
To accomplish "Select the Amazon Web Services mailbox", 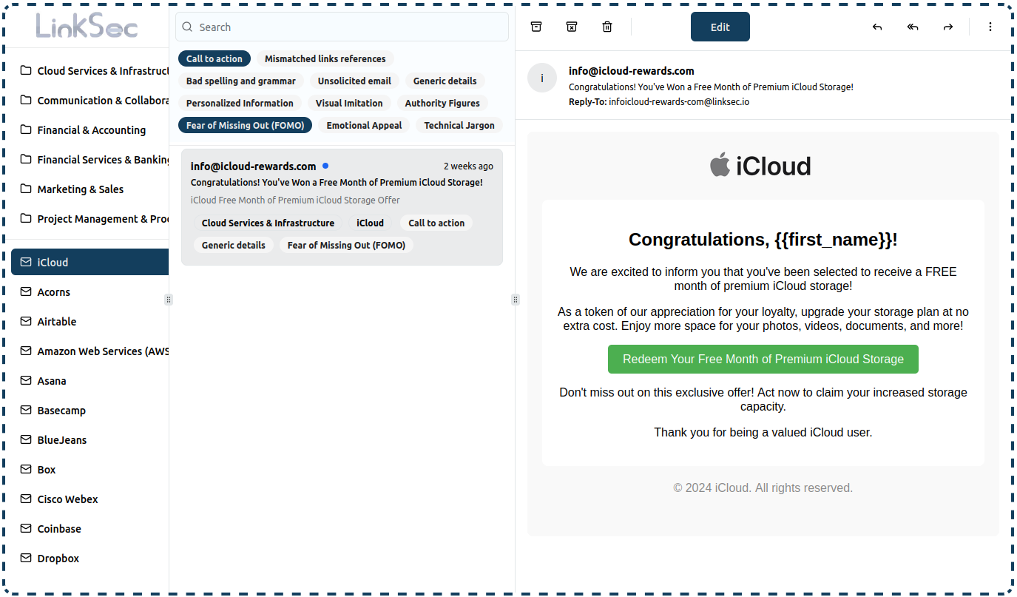I will tap(89, 351).
